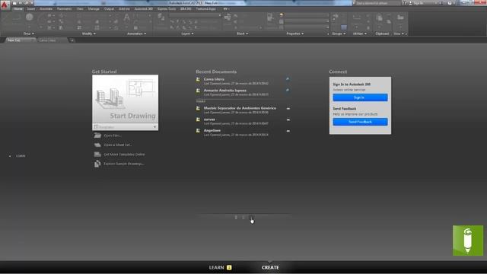
Task: Click the Open a Sheet Set link
Action: pyautogui.click(x=118, y=145)
